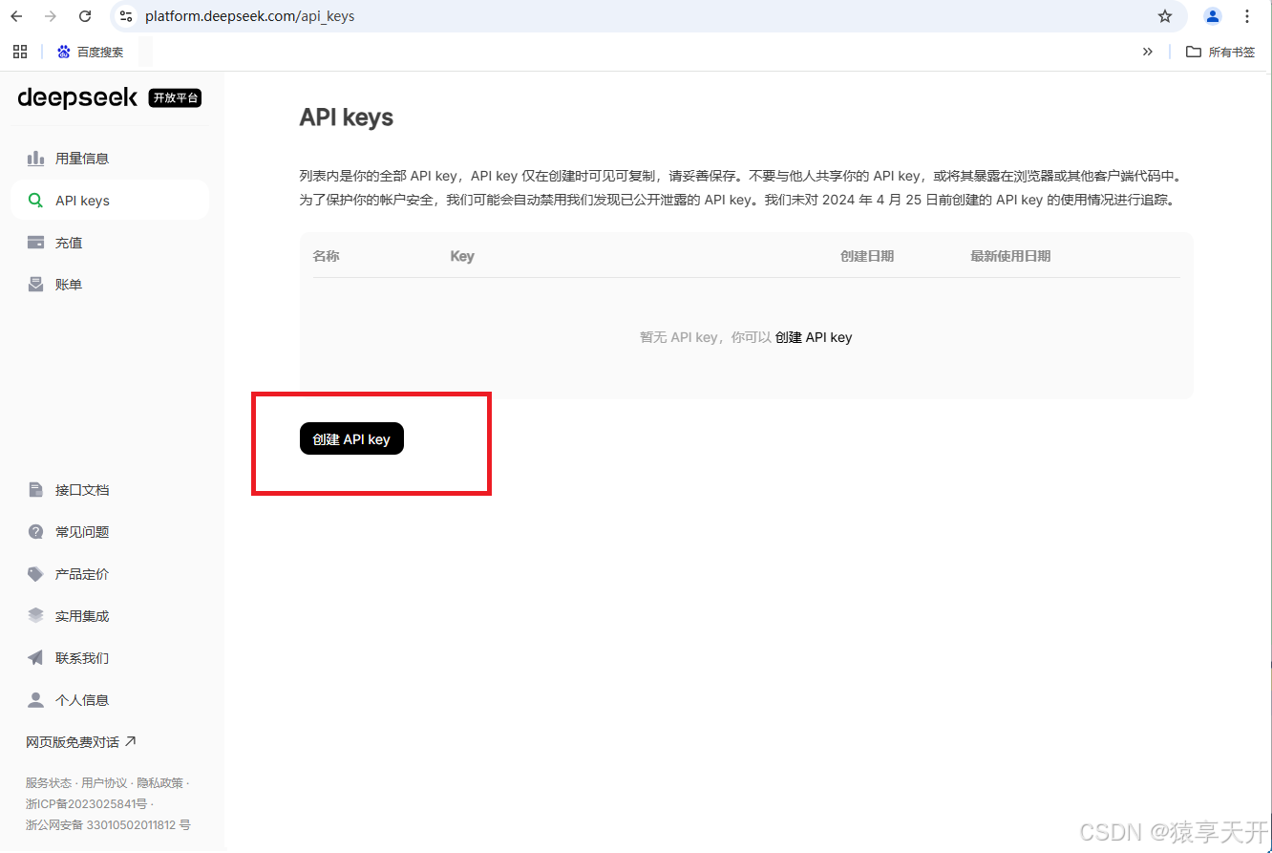Open the browser three-dot menu
The width and height of the screenshot is (1272, 853).
pos(1247,16)
